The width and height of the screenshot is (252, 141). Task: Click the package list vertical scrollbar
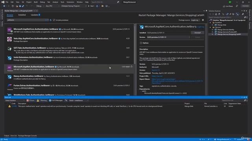135,45
